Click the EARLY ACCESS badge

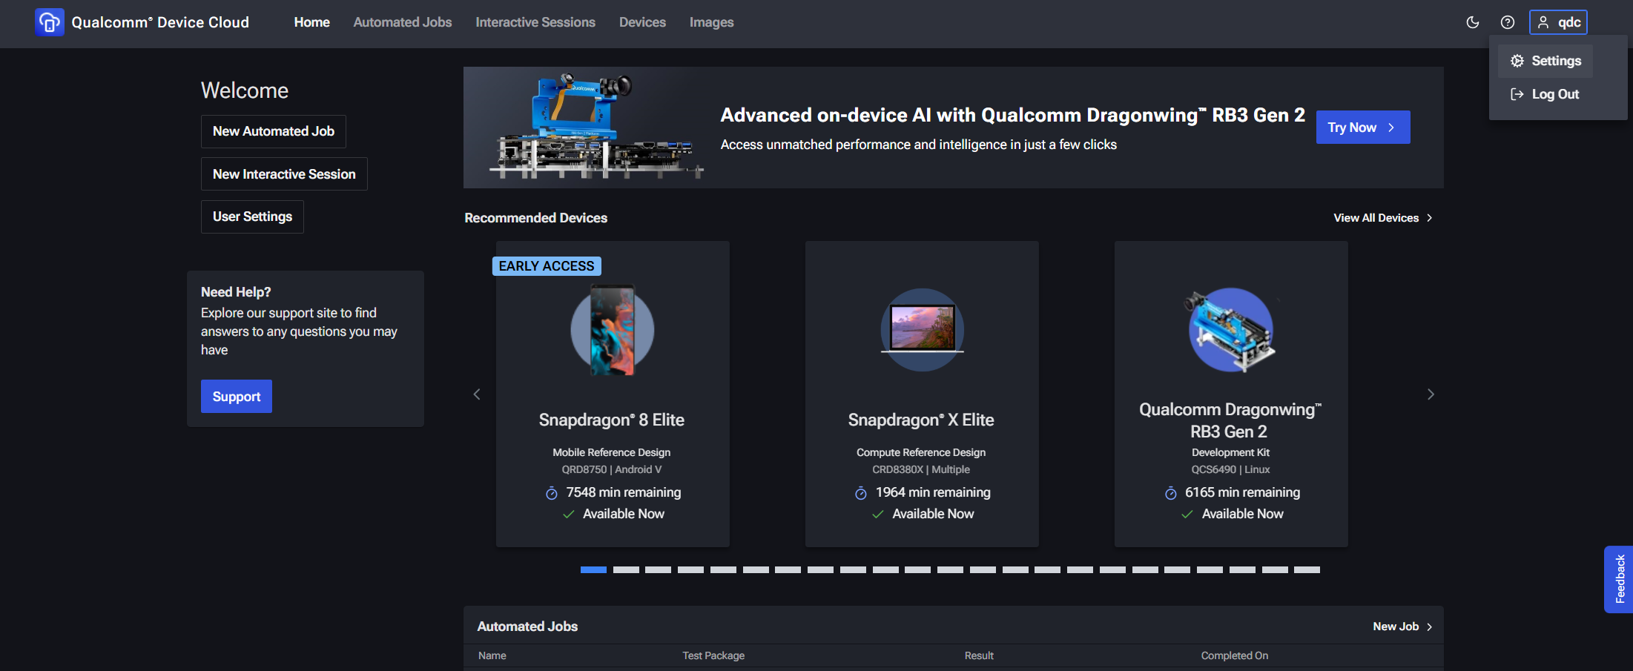[x=547, y=266]
